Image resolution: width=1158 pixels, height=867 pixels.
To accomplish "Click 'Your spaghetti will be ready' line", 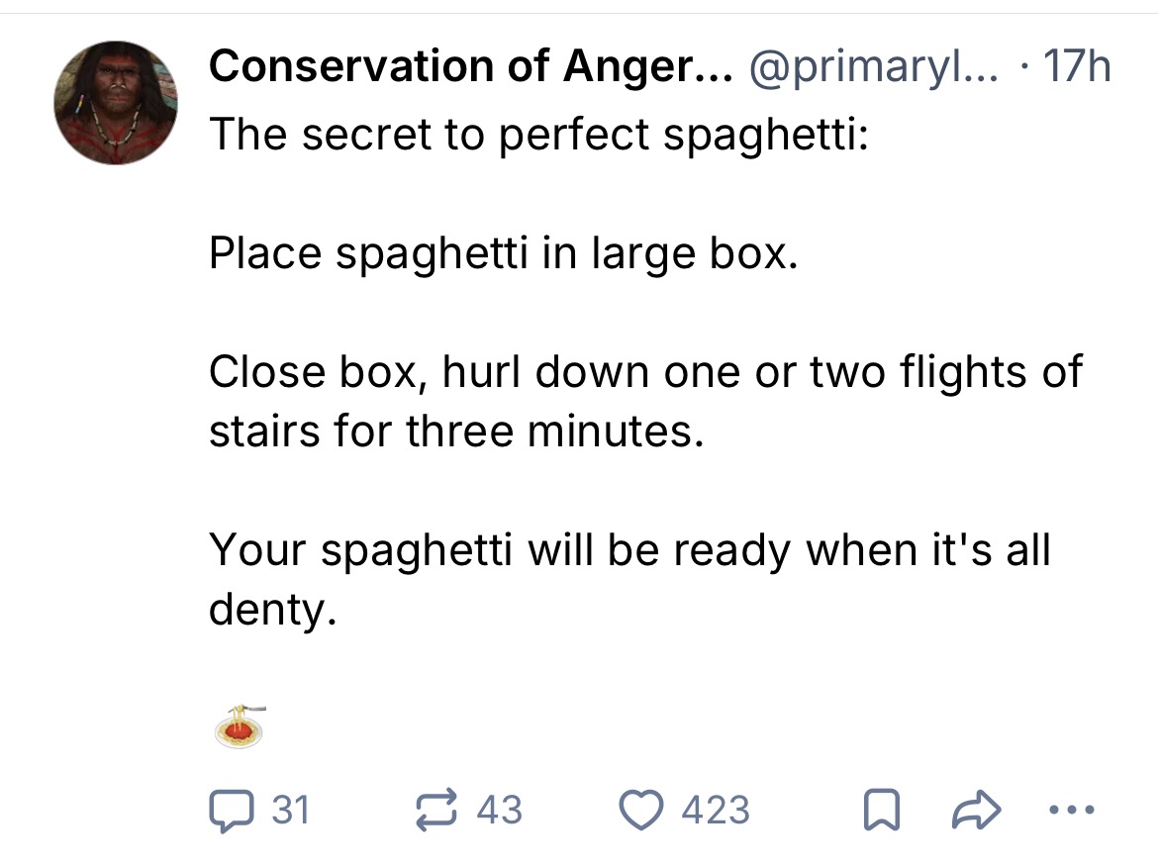I will click(627, 550).
